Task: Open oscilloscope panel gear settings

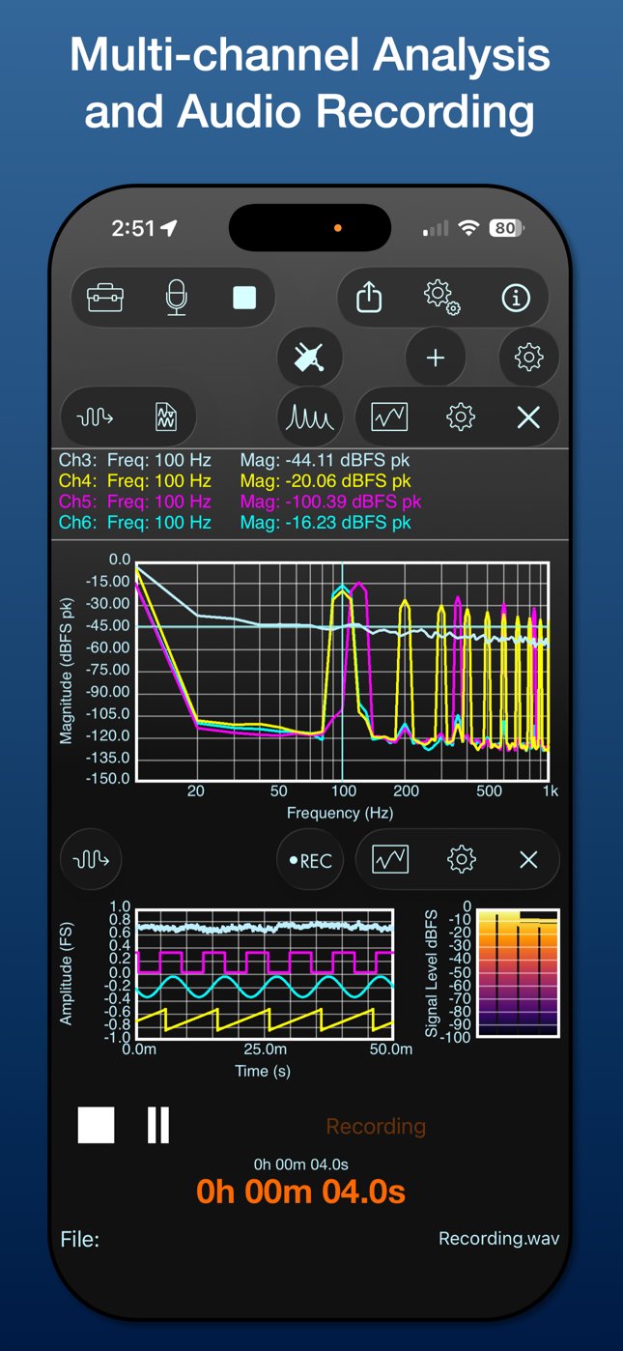Action: click(x=462, y=859)
